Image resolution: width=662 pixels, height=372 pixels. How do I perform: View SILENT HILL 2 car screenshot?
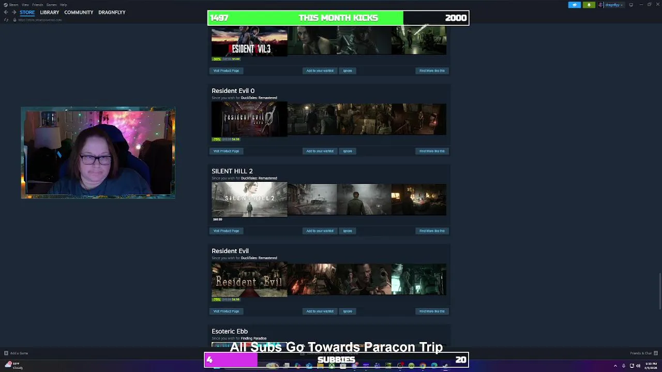point(312,199)
